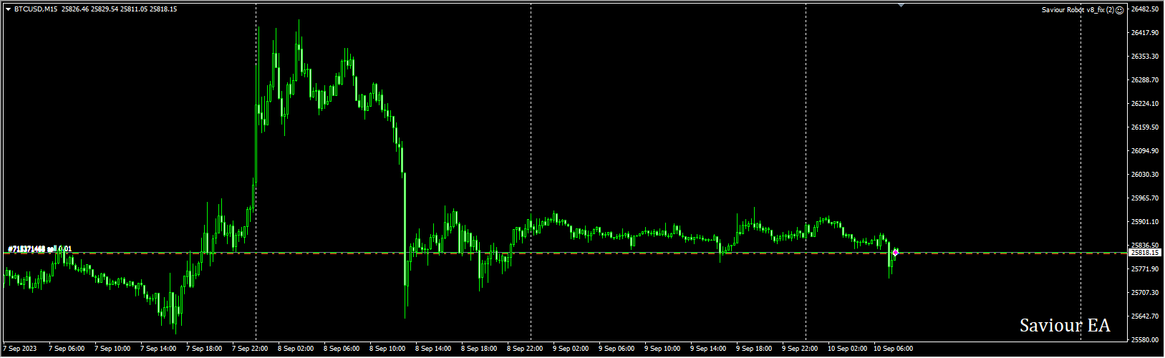This screenshot has height=358, width=1165.
Task: Click the Saviour Robot v8_fix (2) label
Action: point(1077,10)
